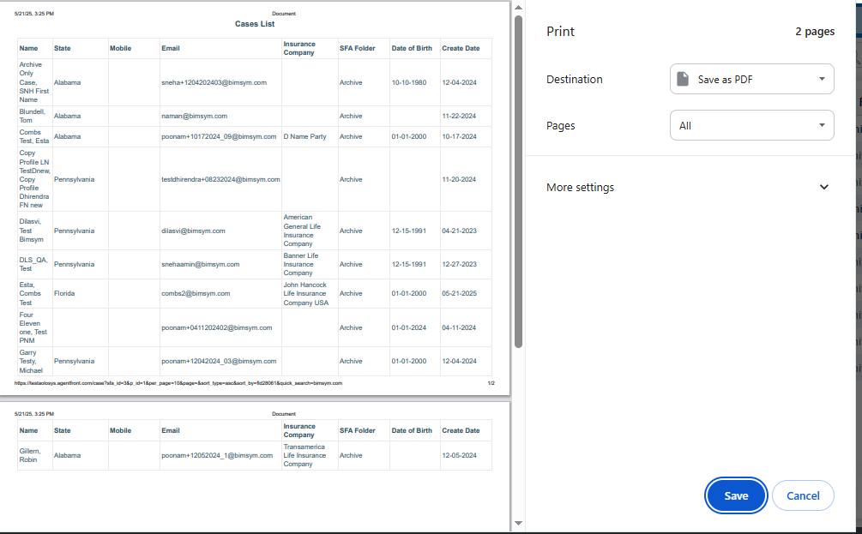Click the PDF file icon in Destination field
The width and height of the screenshot is (862, 534).
point(683,79)
